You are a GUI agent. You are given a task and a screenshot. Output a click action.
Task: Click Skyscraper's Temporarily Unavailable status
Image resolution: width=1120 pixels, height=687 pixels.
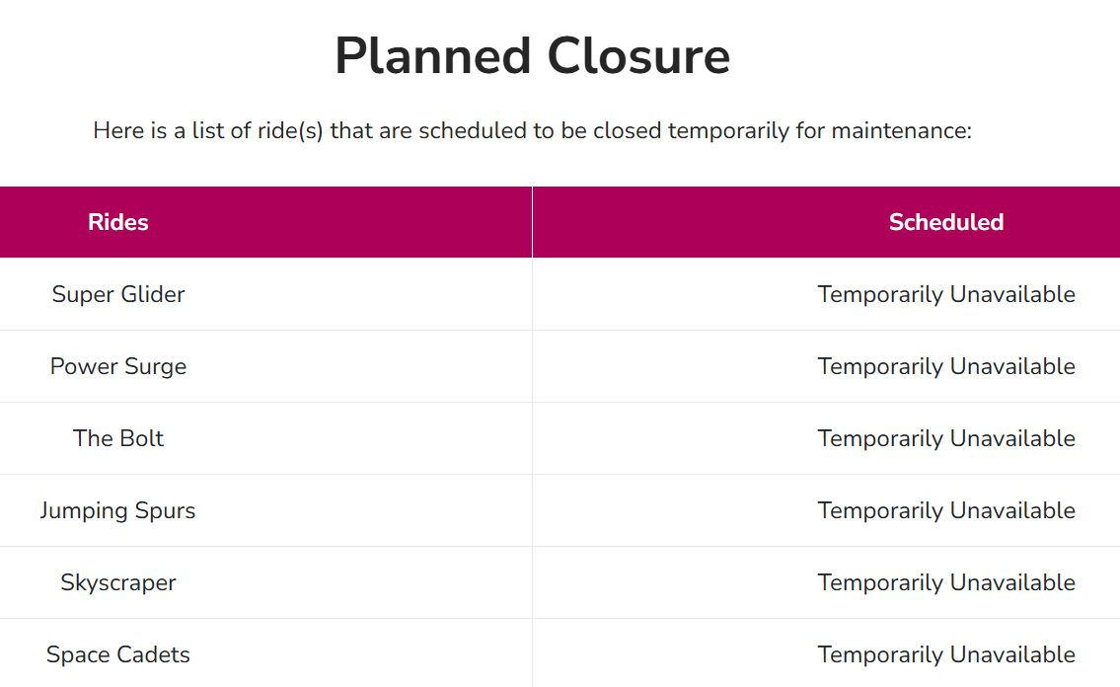[946, 582]
